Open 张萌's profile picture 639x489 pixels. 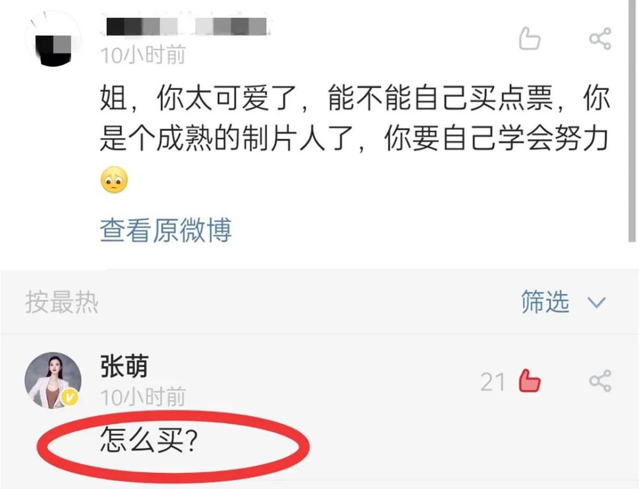[53, 380]
